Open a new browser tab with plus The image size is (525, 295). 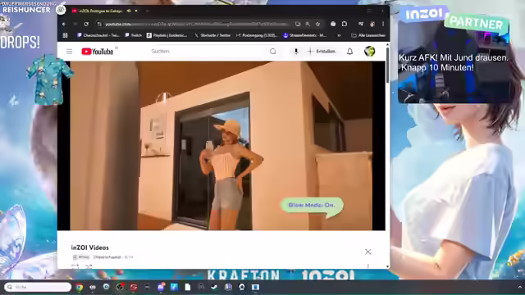tap(147, 11)
